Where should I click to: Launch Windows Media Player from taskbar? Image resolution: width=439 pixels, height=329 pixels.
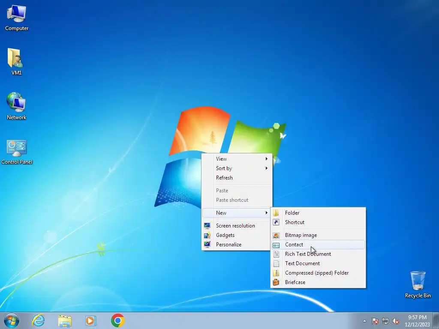click(x=91, y=320)
